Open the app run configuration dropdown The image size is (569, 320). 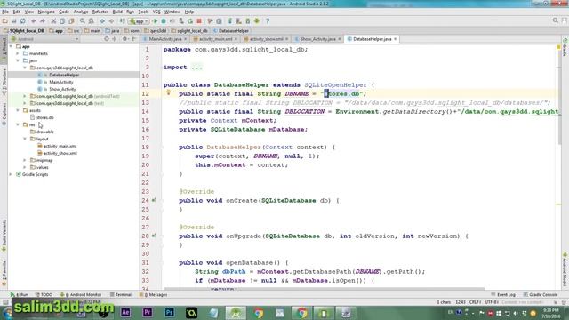[x=139, y=21]
